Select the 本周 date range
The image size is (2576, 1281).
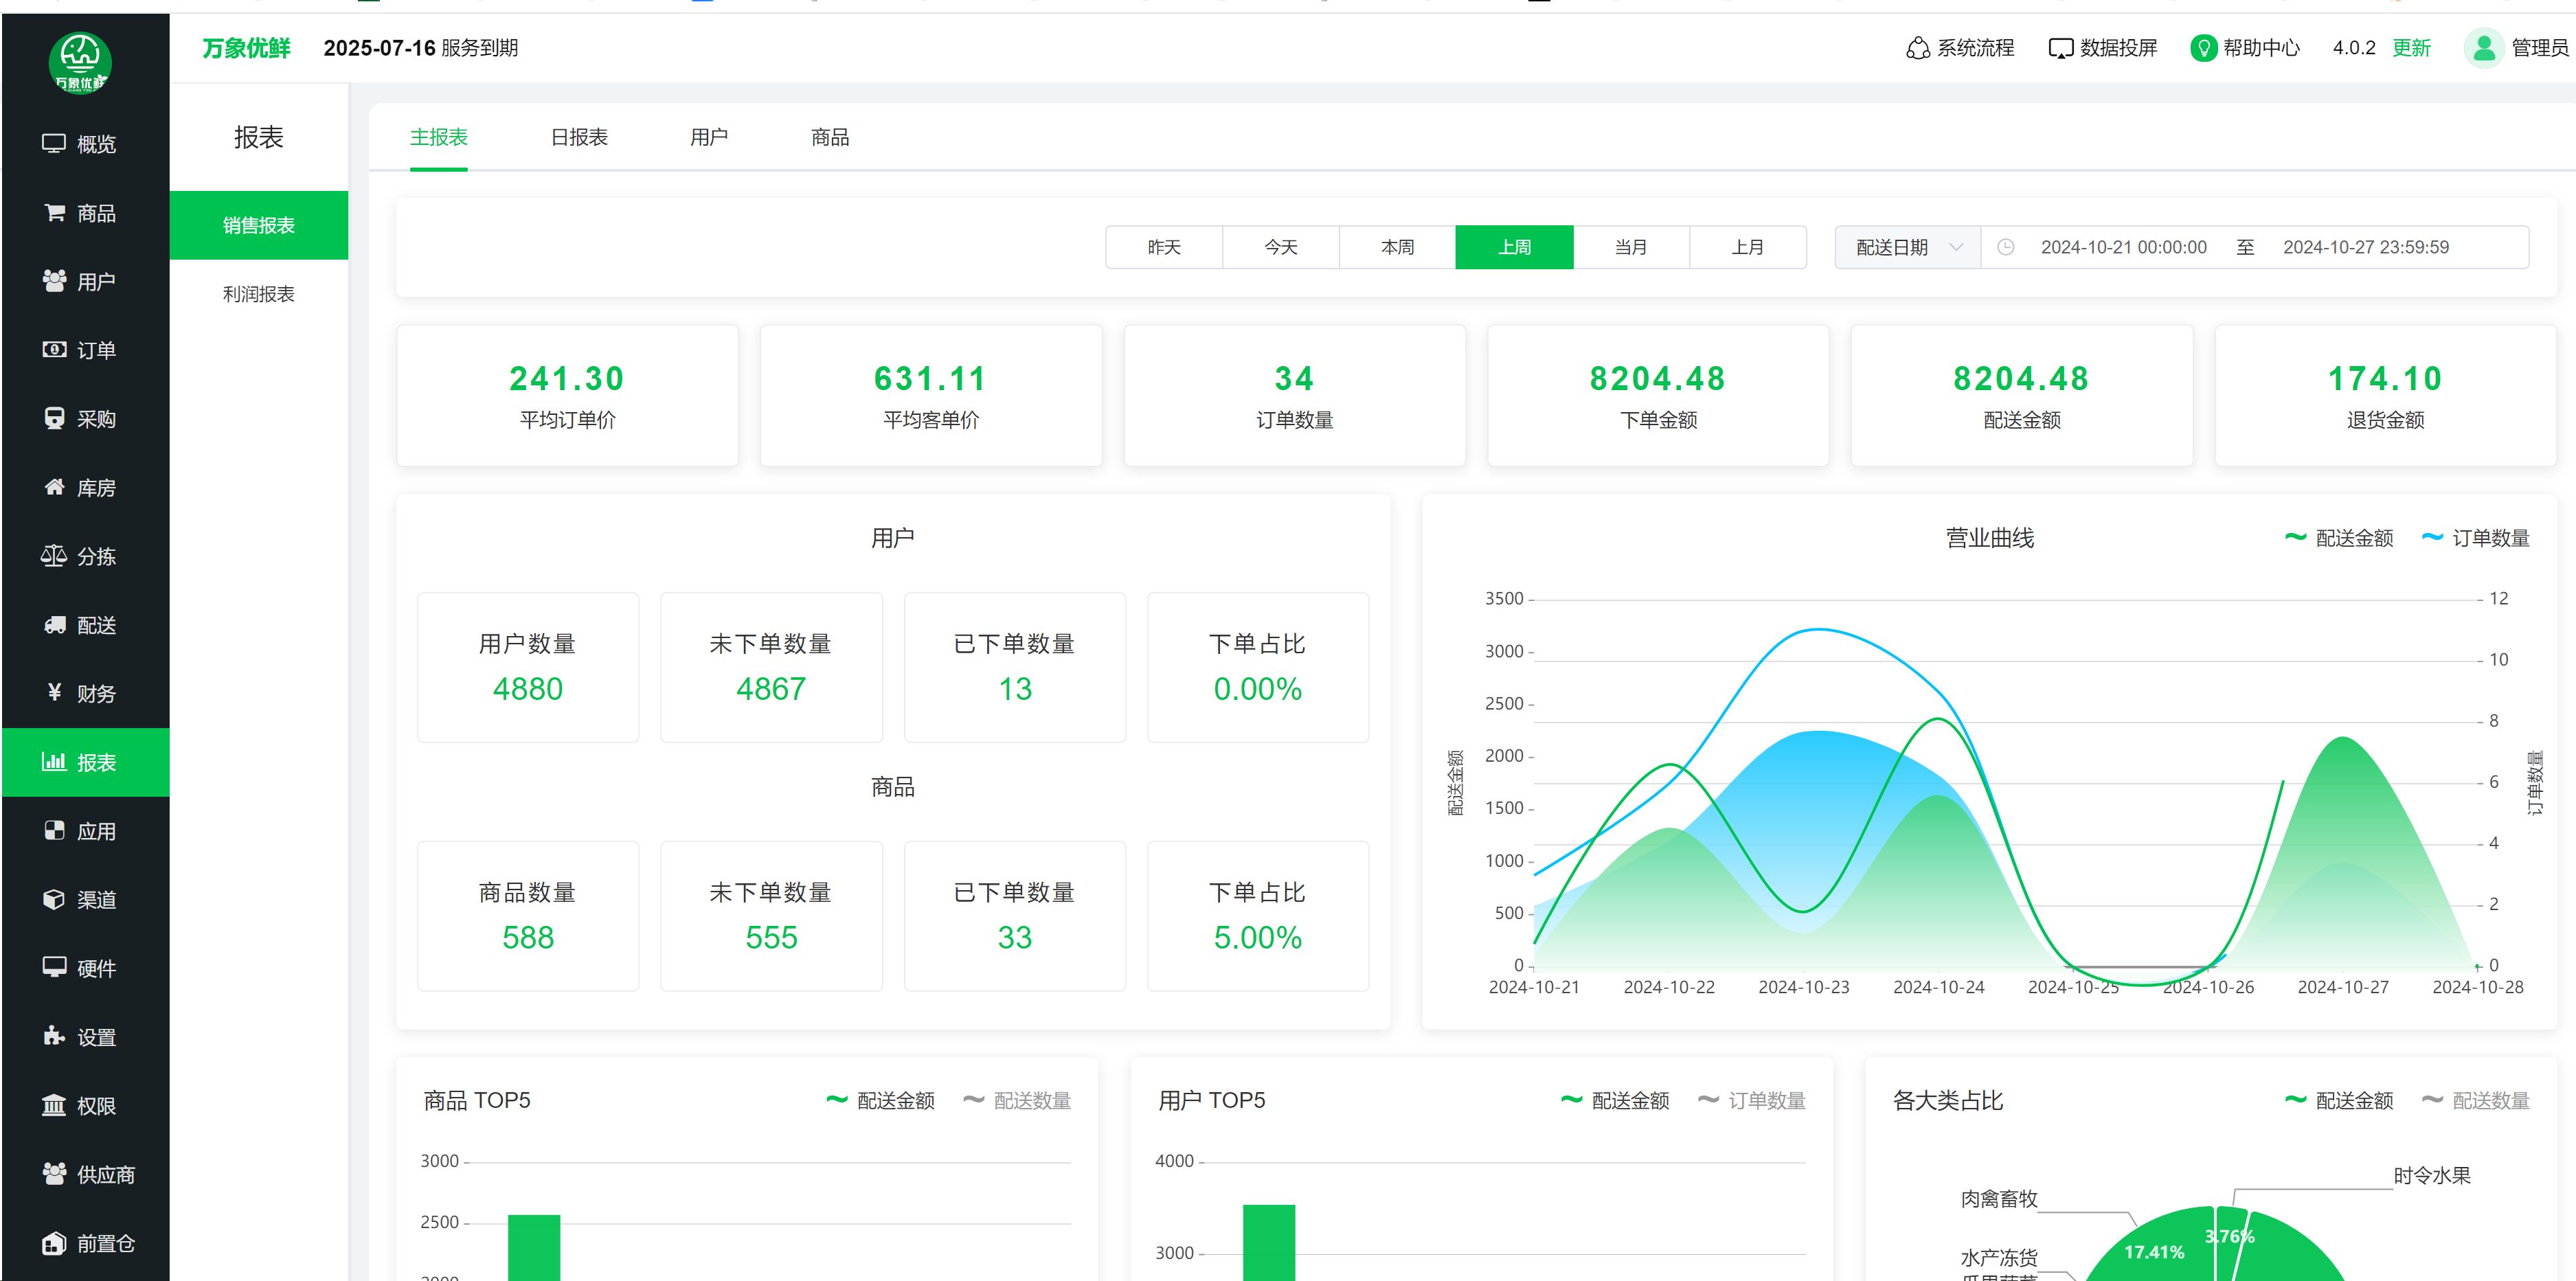pyautogui.click(x=1398, y=247)
